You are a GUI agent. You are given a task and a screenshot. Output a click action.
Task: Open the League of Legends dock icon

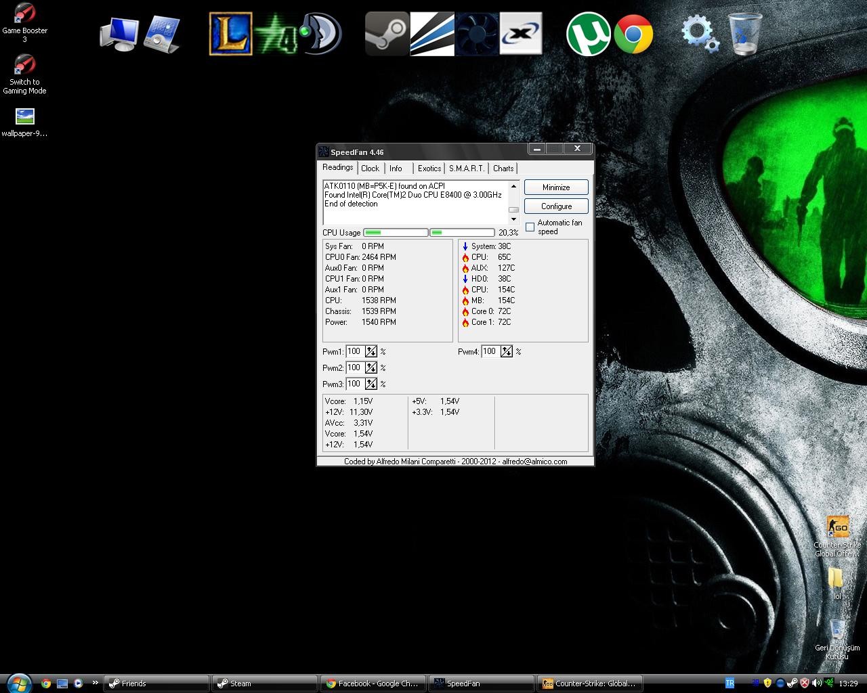(230, 33)
